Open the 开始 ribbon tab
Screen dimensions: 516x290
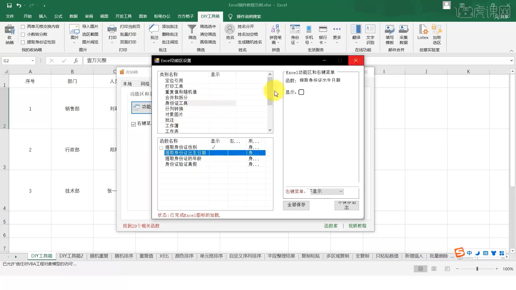click(27, 16)
